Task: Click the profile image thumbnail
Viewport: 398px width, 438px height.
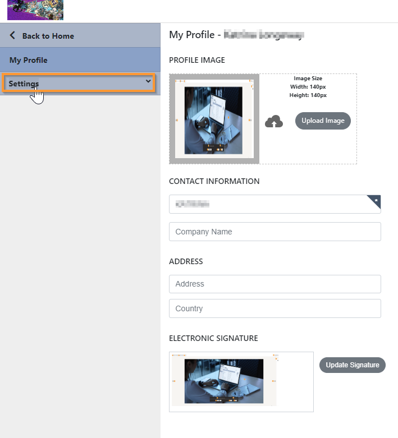Action: pyautogui.click(x=214, y=119)
